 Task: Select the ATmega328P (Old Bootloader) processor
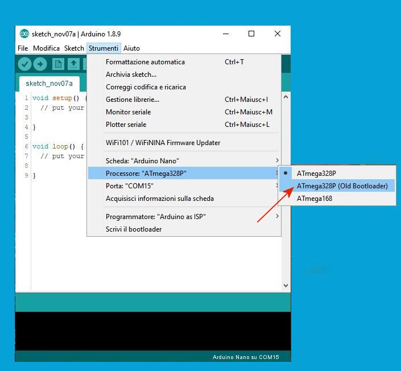(x=342, y=186)
